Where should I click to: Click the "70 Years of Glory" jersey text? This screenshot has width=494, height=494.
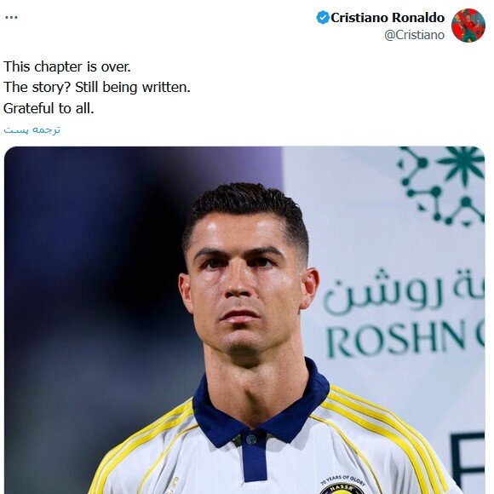click(x=342, y=480)
